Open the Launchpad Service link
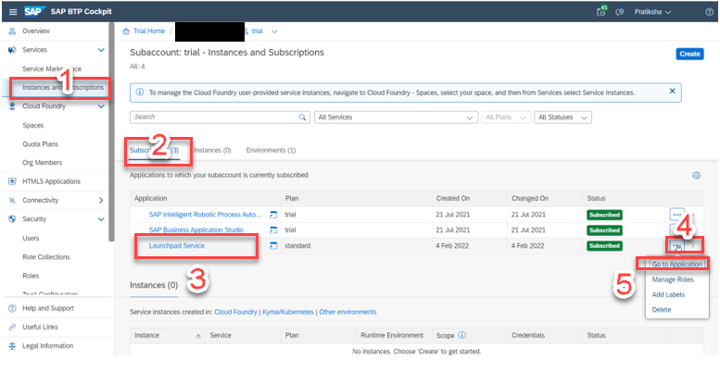720x371 pixels. 177,246
